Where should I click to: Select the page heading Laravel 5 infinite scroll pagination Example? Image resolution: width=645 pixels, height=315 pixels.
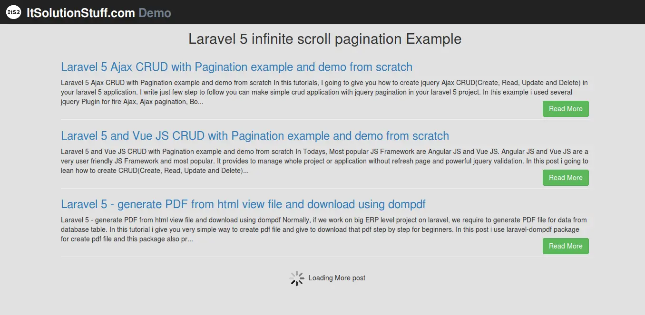tap(325, 39)
